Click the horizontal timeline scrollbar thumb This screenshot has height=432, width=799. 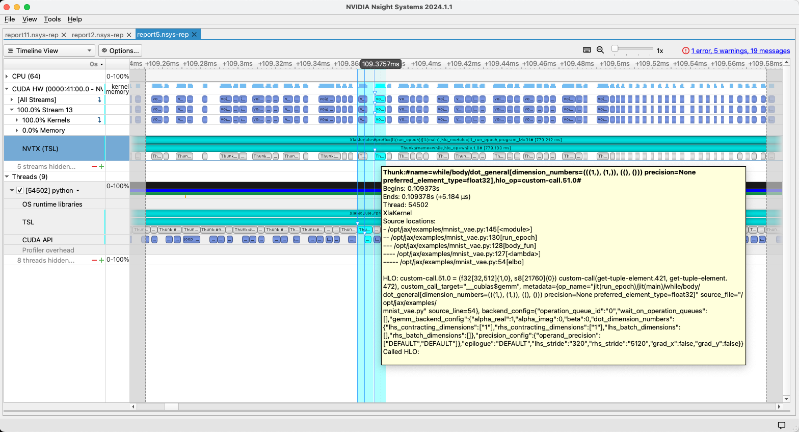click(172, 406)
